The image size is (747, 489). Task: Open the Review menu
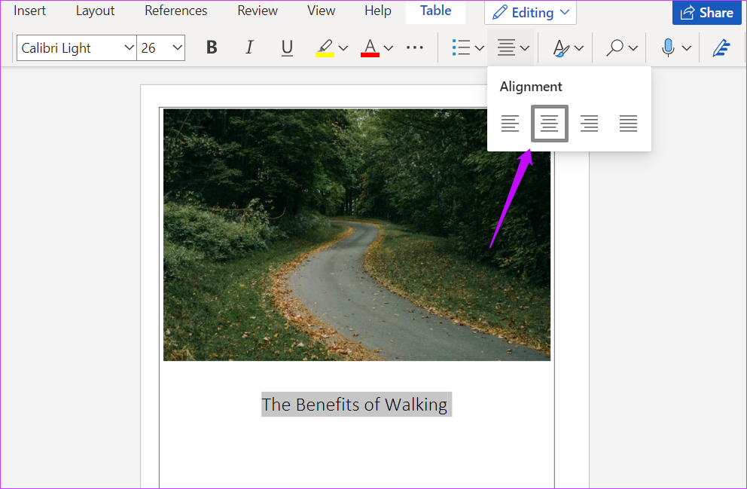point(257,11)
